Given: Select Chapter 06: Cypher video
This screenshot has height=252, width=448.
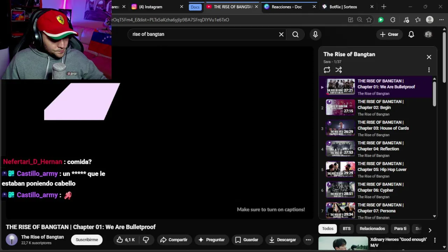Looking at the screenshot, I should point(376,190).
